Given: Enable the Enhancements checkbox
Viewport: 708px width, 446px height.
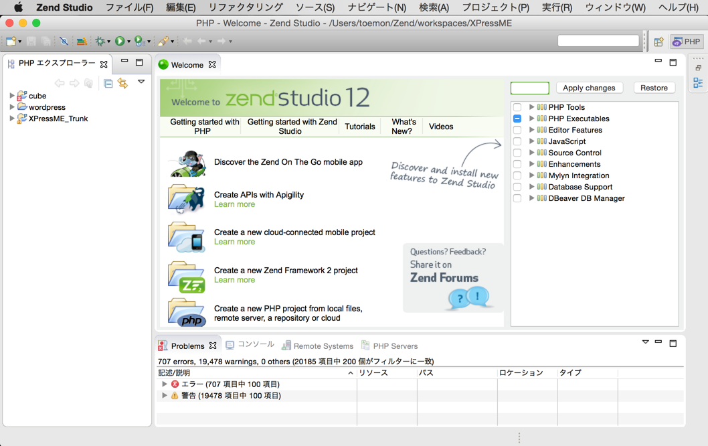Looking at the screenshot, I should 517,164.
